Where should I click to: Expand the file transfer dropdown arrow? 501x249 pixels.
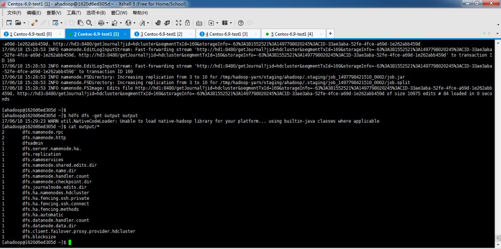pyautogui.click(x=121, y=23)
